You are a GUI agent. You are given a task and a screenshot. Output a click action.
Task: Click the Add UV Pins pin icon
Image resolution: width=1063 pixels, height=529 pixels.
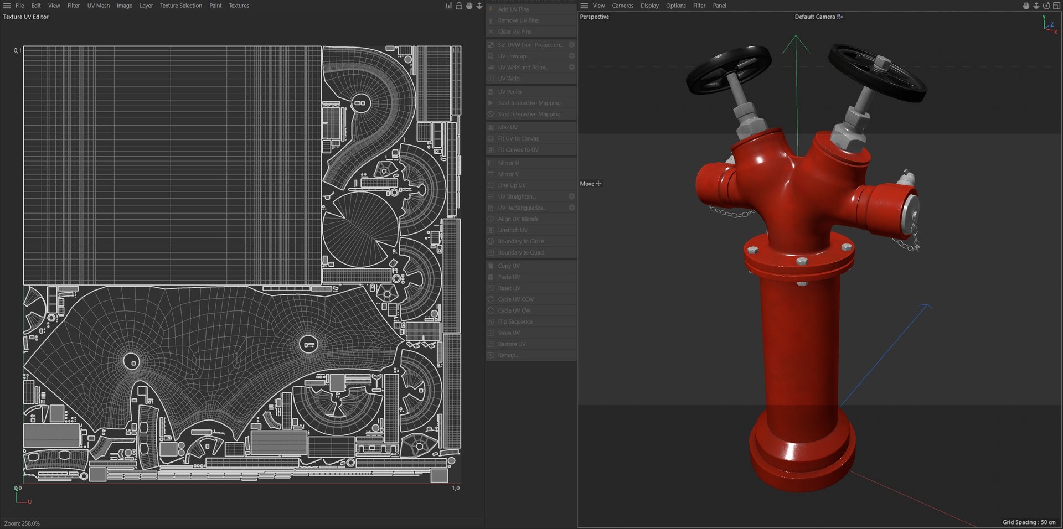(x=491, y=9)
